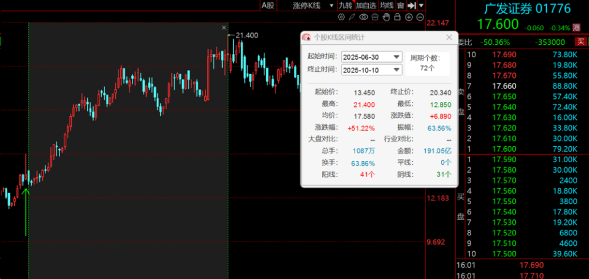Click the 最低 value 12.850
Screen dimensions: 589x279
[x=441, y=104]
